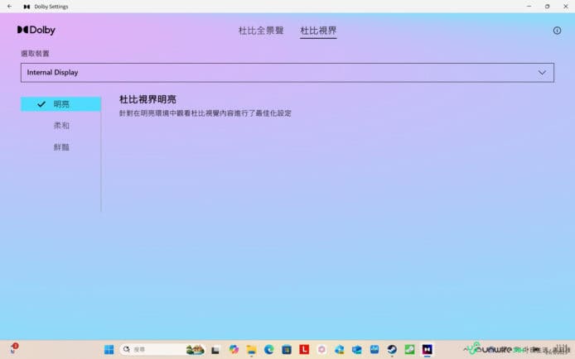Open the pink flower app on taskbar
This screenshot has height=359, width=575.
point(321,349)
